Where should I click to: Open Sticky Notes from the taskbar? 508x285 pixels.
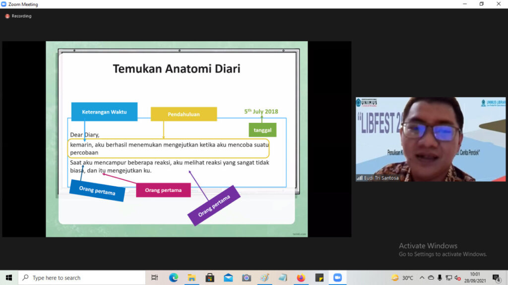319,278
